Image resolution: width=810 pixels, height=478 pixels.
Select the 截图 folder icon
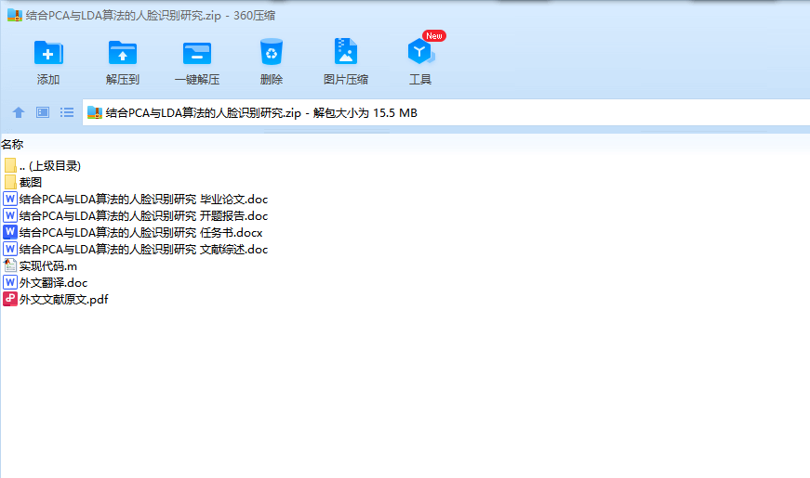click(x=10, y=182)
